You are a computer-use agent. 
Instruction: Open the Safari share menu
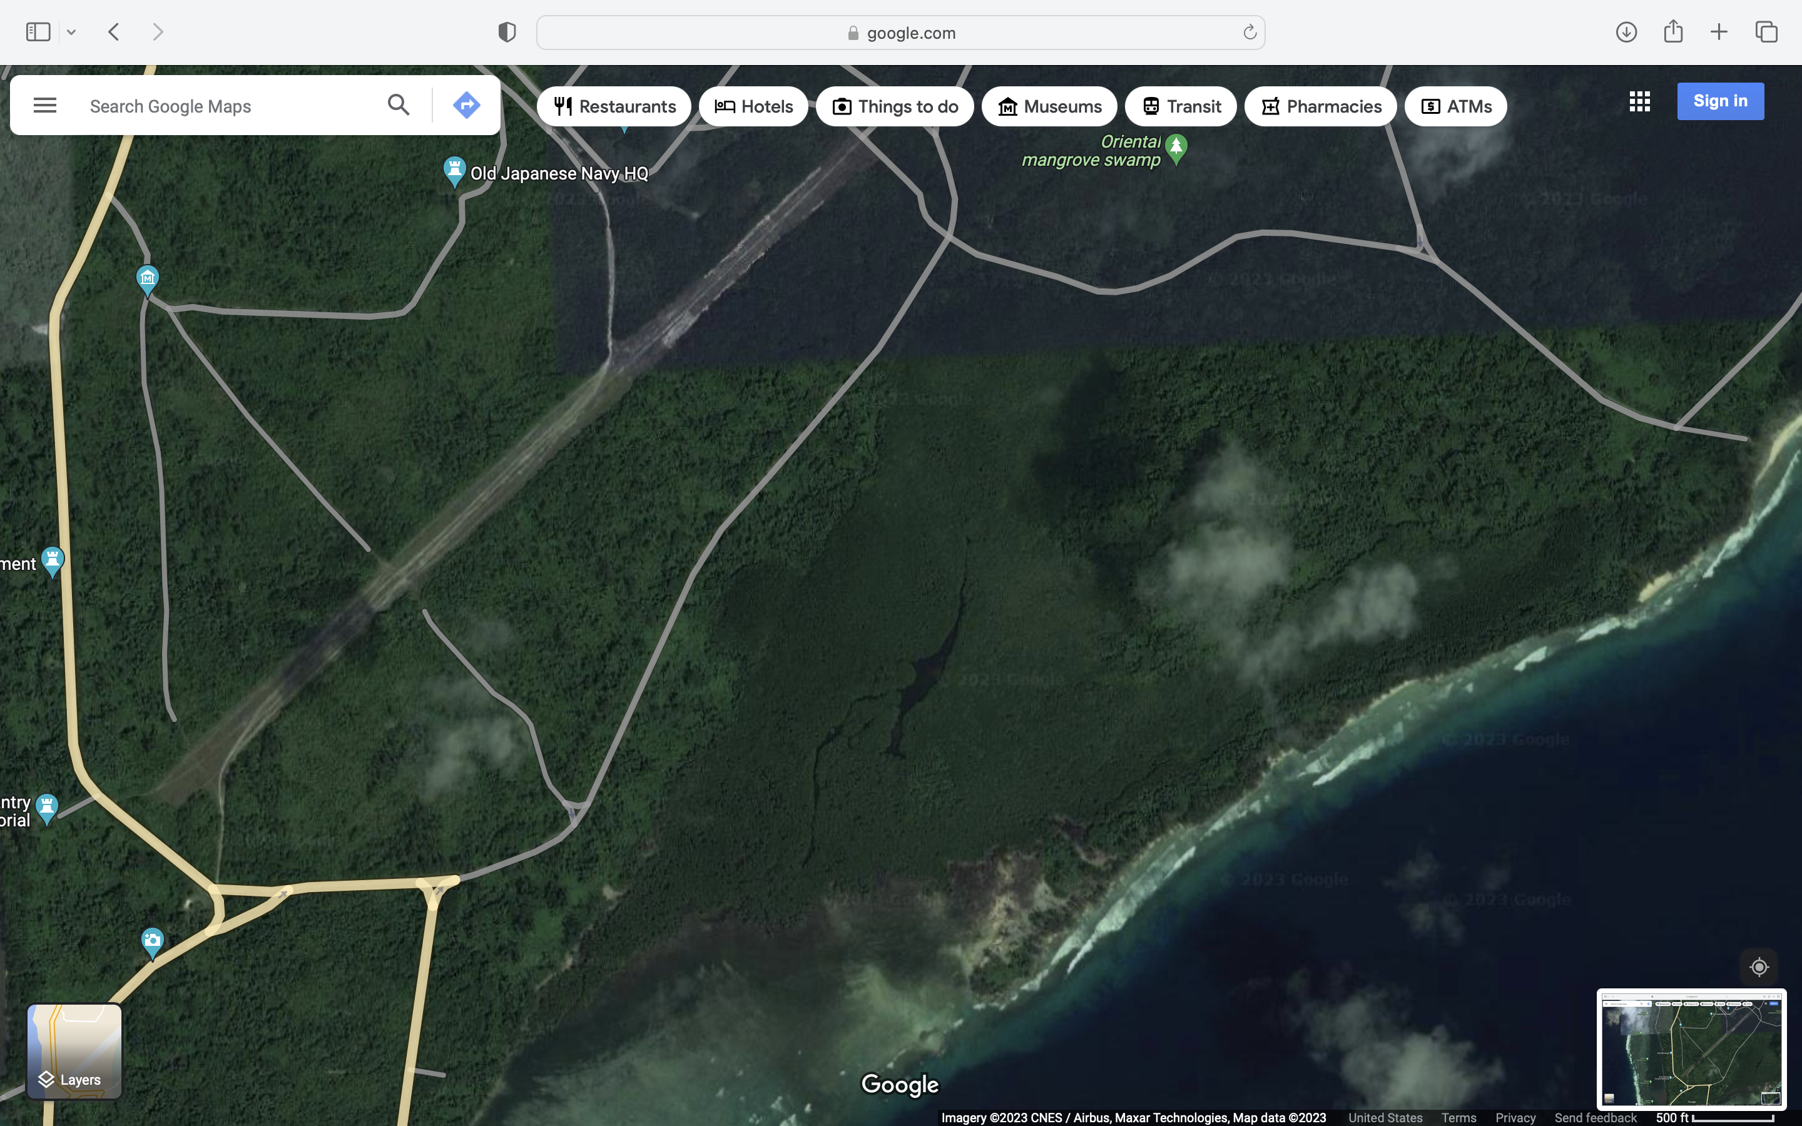click(1672, 31)
